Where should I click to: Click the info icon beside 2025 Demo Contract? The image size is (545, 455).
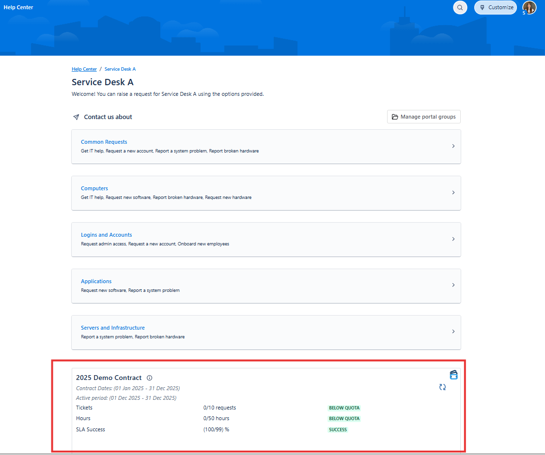(149, 378)
